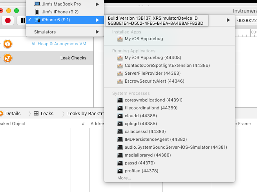257x192 pixels.
Task: Open Leaks by Backtrace breadcrumb
Action: click(x=86, y=114)
